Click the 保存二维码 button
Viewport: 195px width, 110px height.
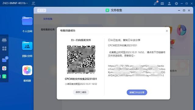click(x=81, y=92)
